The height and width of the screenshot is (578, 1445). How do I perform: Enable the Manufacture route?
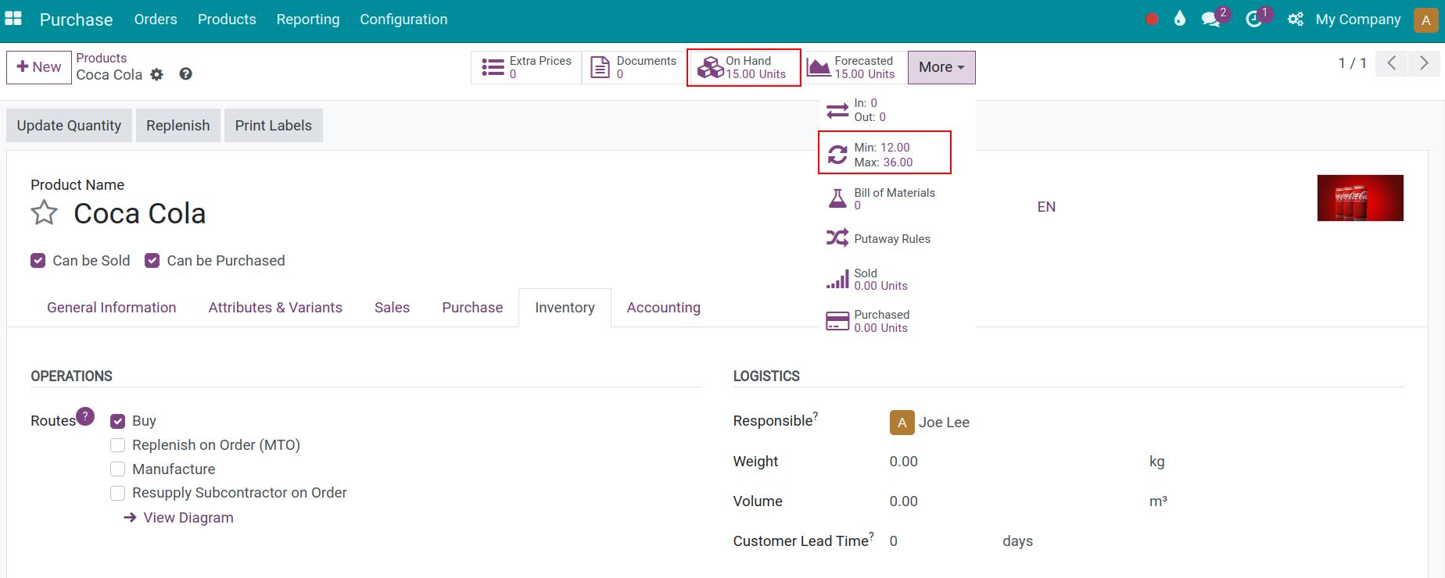click(x=117, y=469)
